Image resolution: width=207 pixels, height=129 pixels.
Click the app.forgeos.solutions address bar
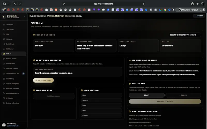(103, 4)
